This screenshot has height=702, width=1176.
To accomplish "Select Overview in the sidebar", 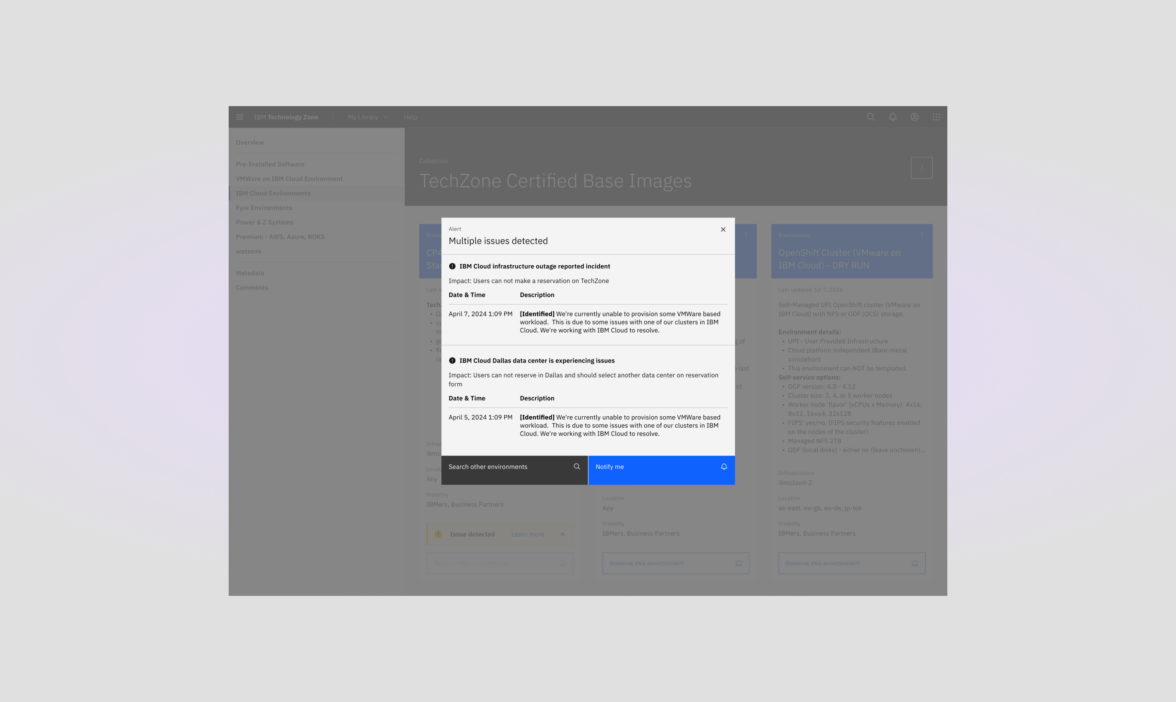I will click(250, 142).
